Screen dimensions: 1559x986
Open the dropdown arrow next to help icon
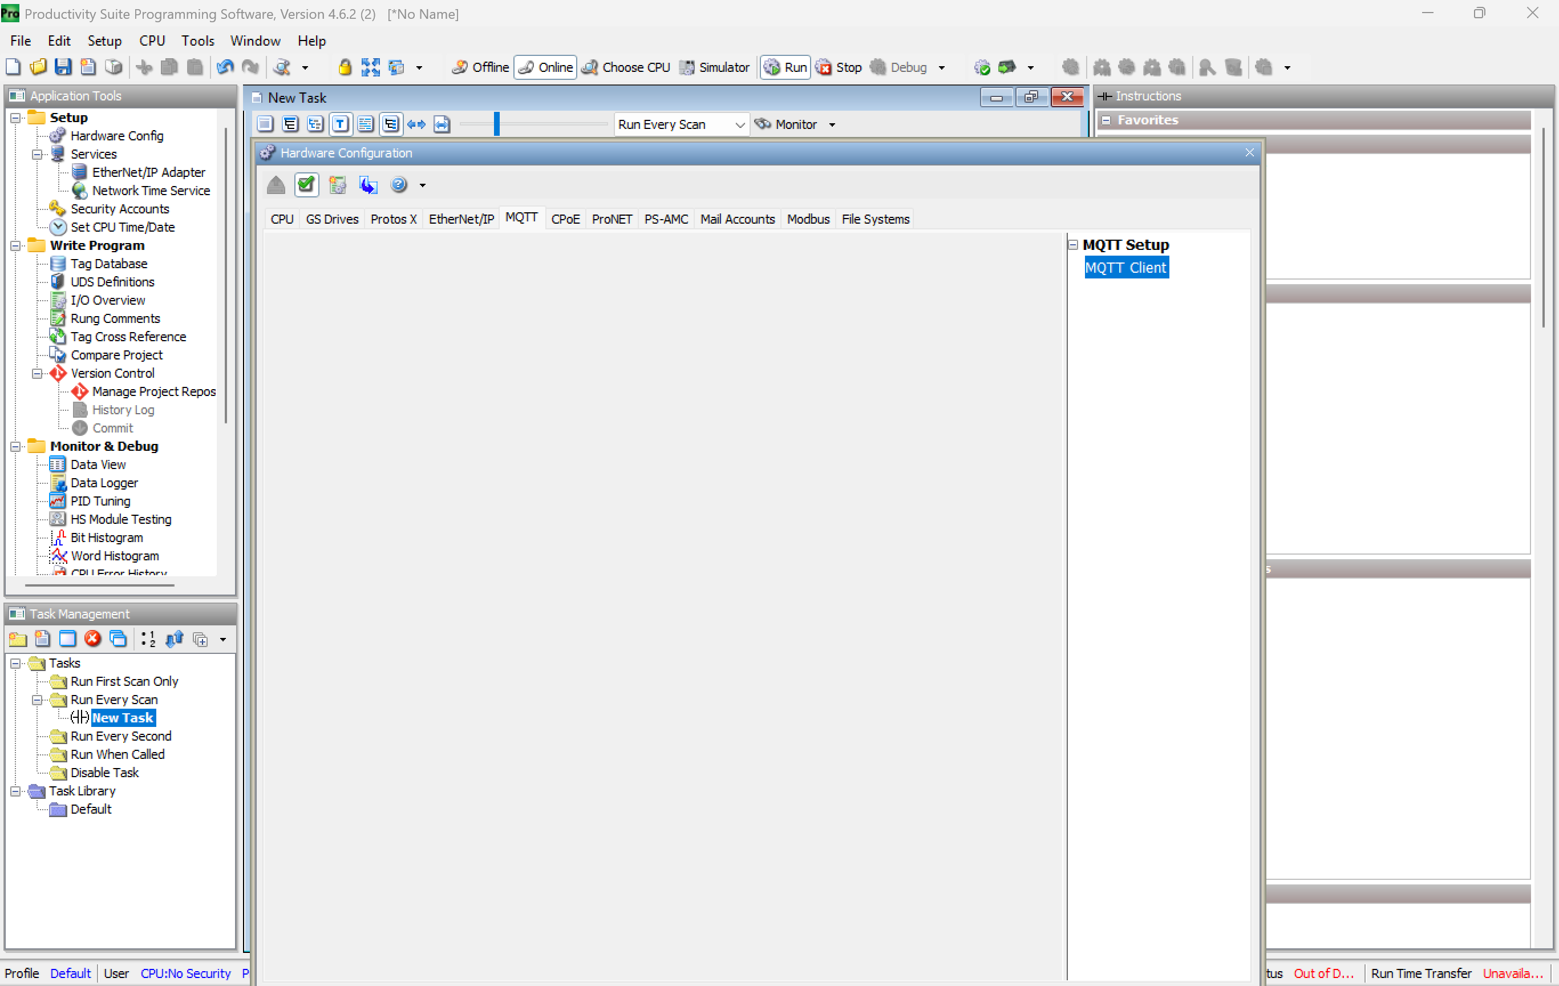tap(423, 185)
